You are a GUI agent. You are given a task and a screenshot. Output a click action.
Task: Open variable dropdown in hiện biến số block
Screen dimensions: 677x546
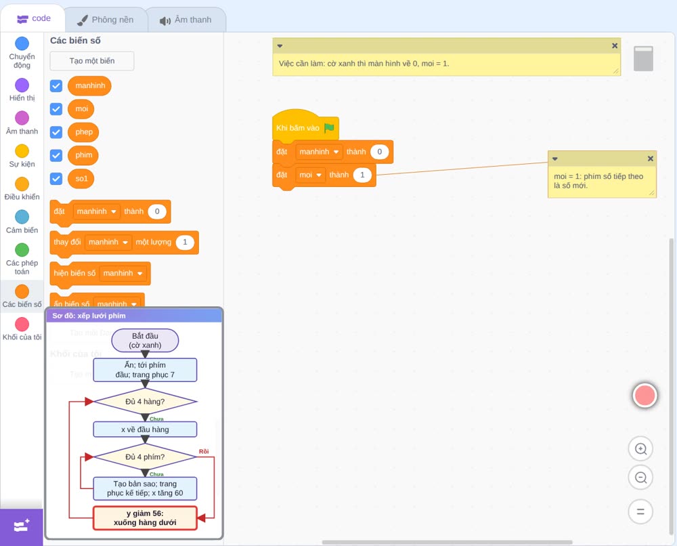click(123, 273)
